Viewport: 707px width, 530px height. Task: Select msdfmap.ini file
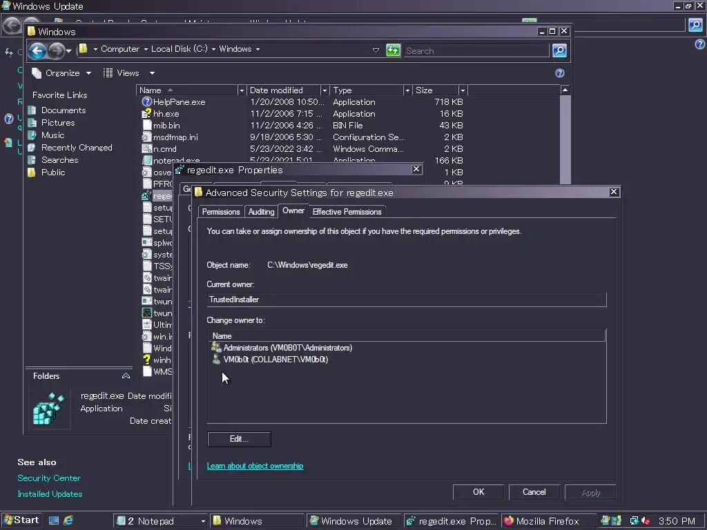pos(175,137)
